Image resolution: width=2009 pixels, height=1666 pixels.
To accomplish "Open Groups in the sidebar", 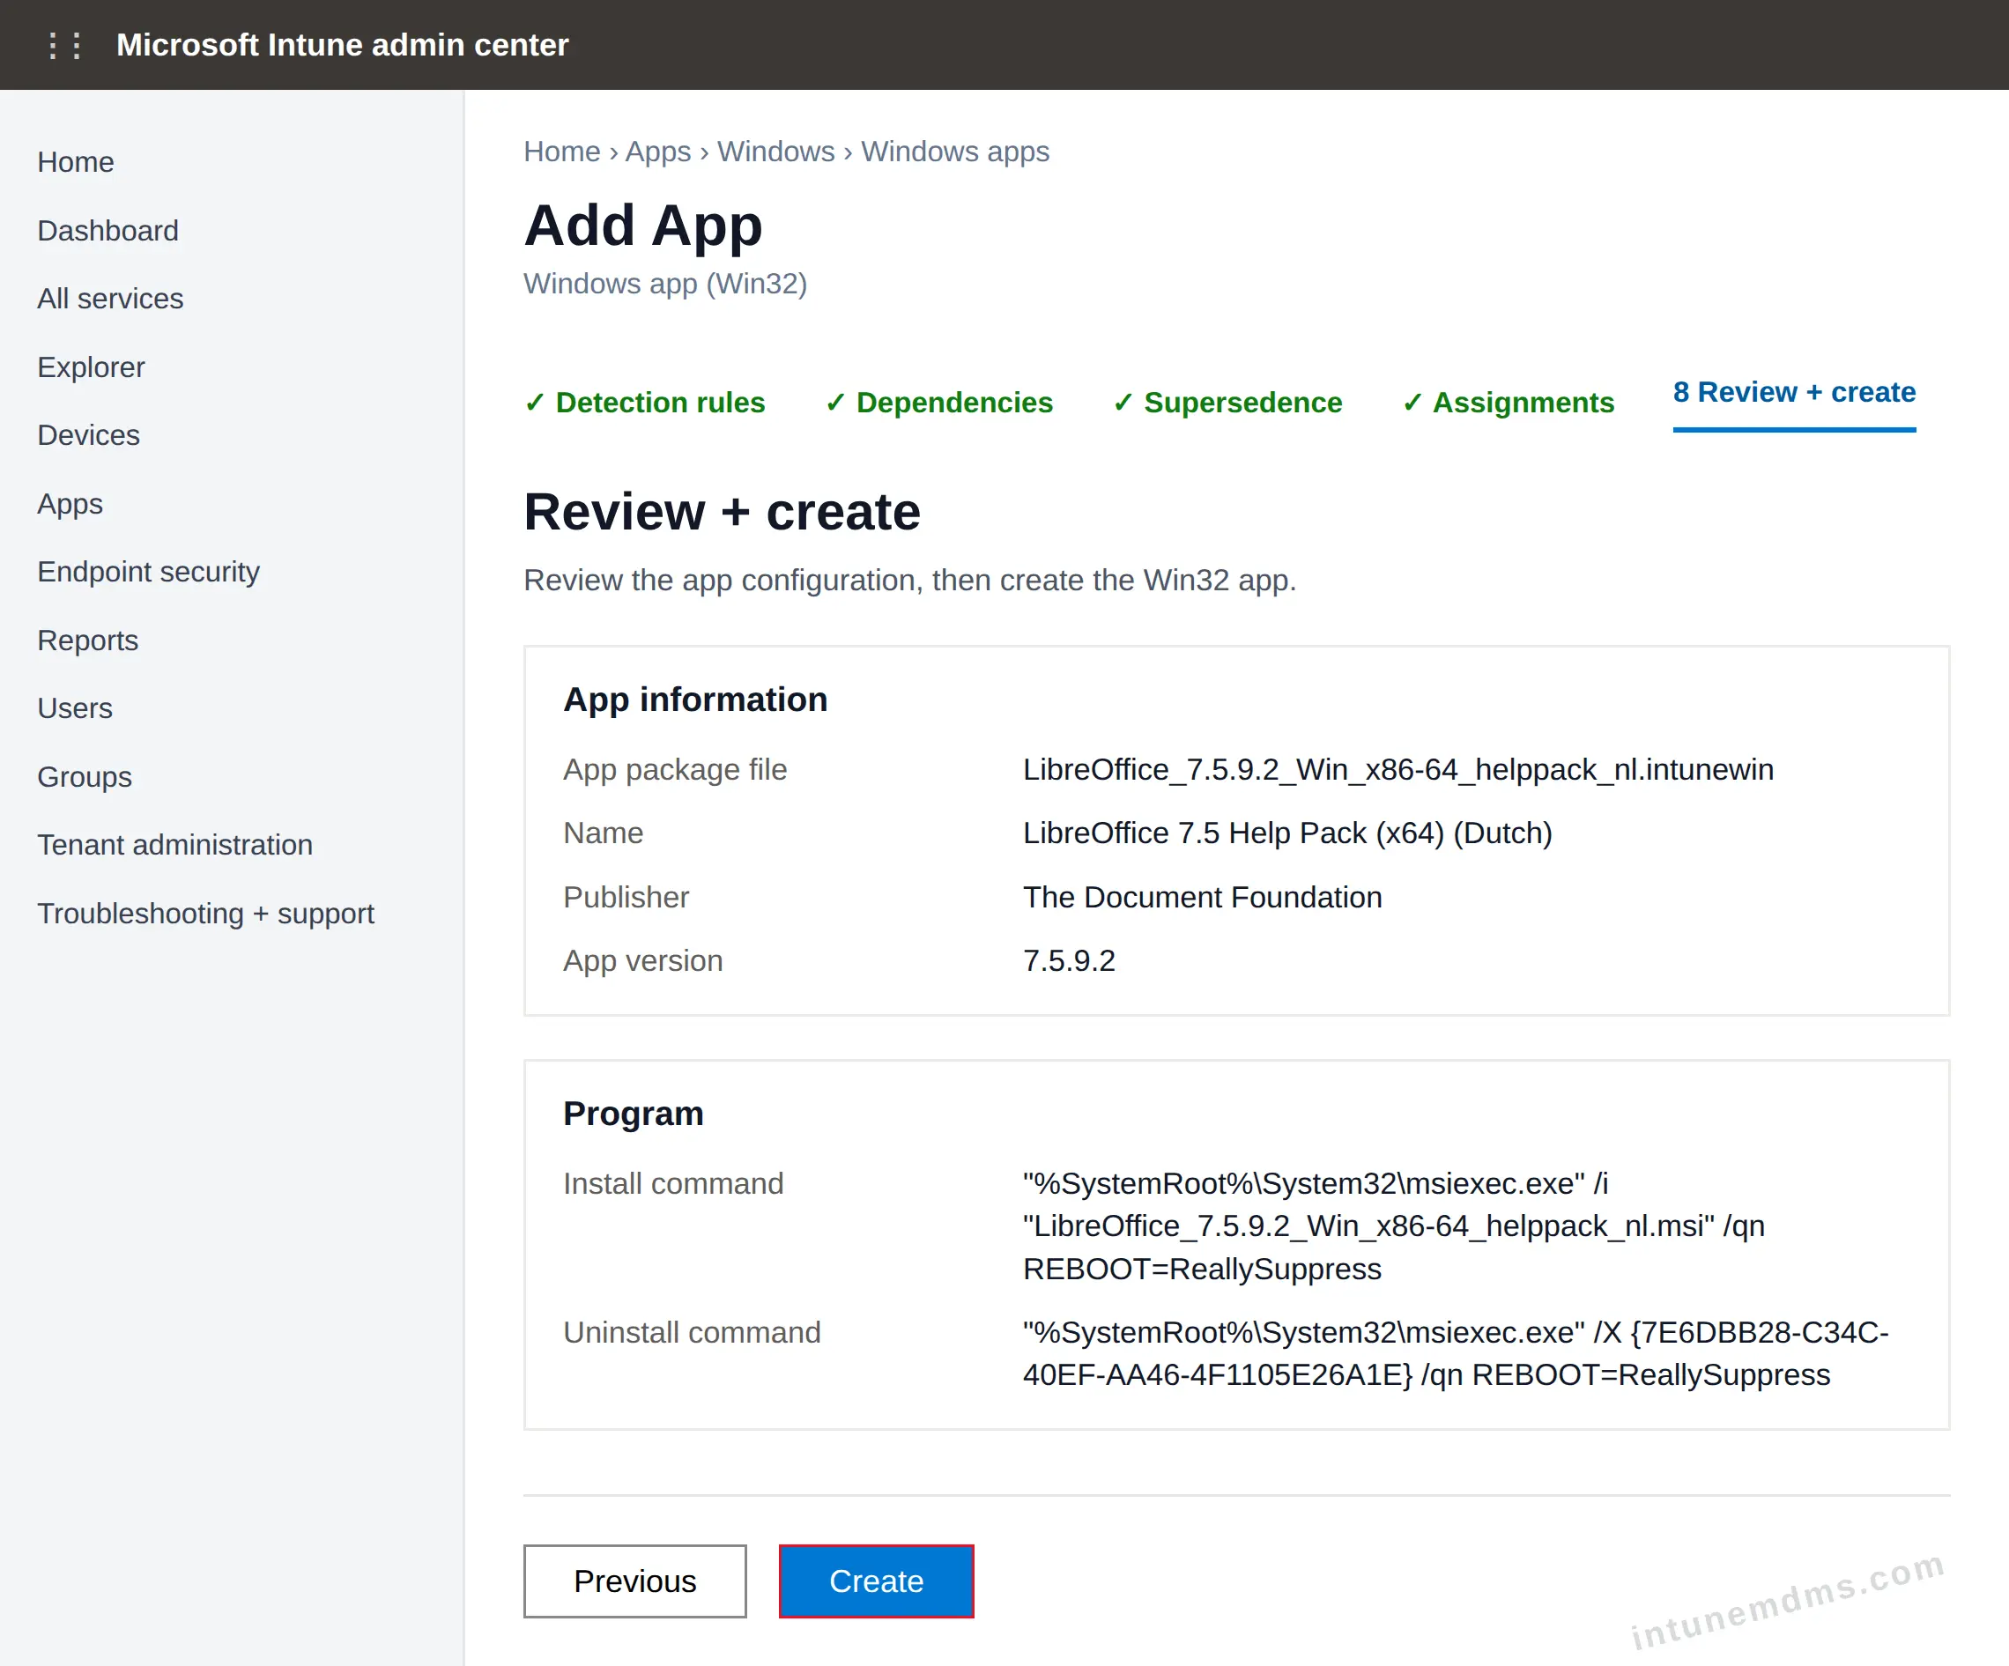I will tap(85, 776).
